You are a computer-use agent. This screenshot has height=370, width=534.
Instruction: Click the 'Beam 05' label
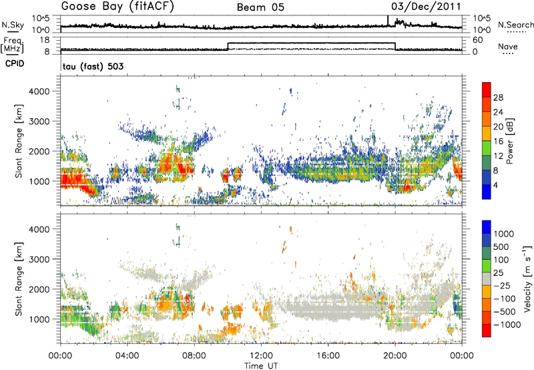pyautogui.click(x=260, y=7)
